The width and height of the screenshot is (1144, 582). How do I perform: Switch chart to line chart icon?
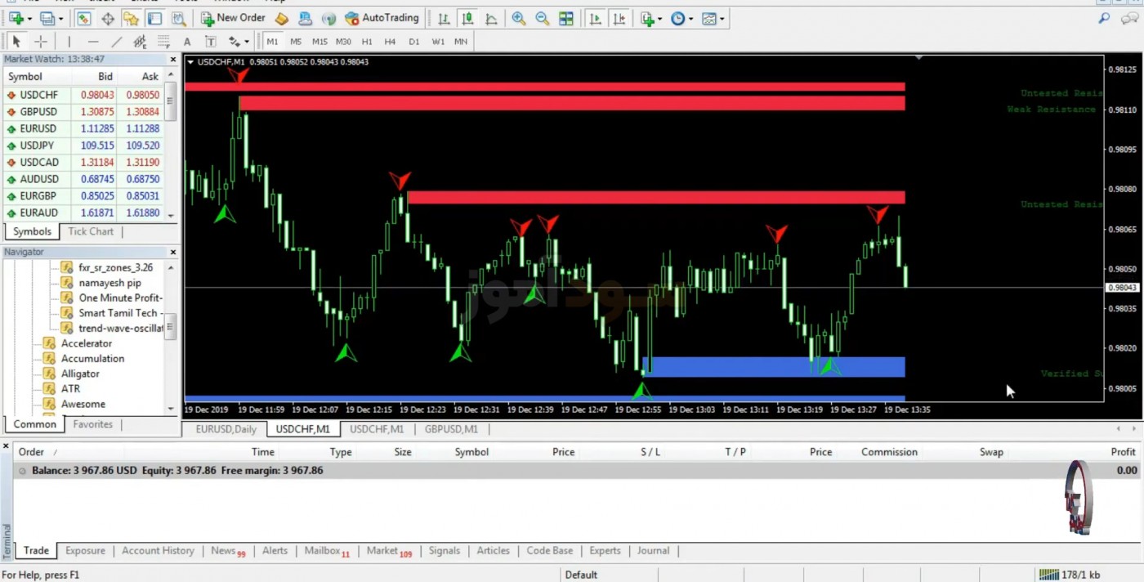click(x=491, y=18)
